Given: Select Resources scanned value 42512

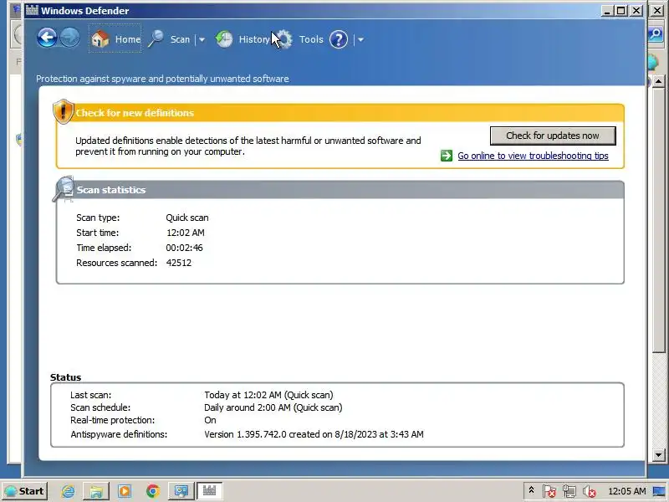Looking at the screenshot, I should point(179,263).
